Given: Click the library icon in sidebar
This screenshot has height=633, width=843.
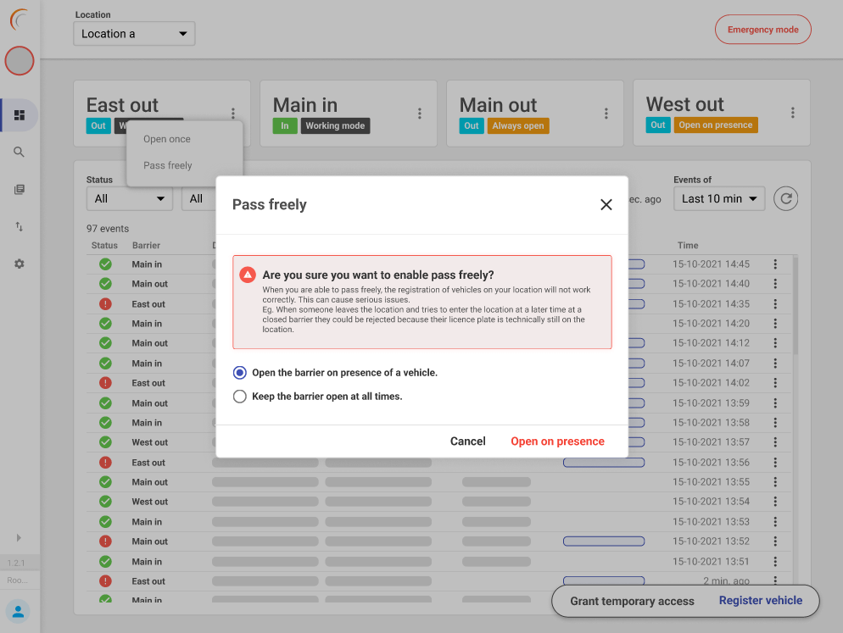Looking at the screenshot, I should point(20,190).
